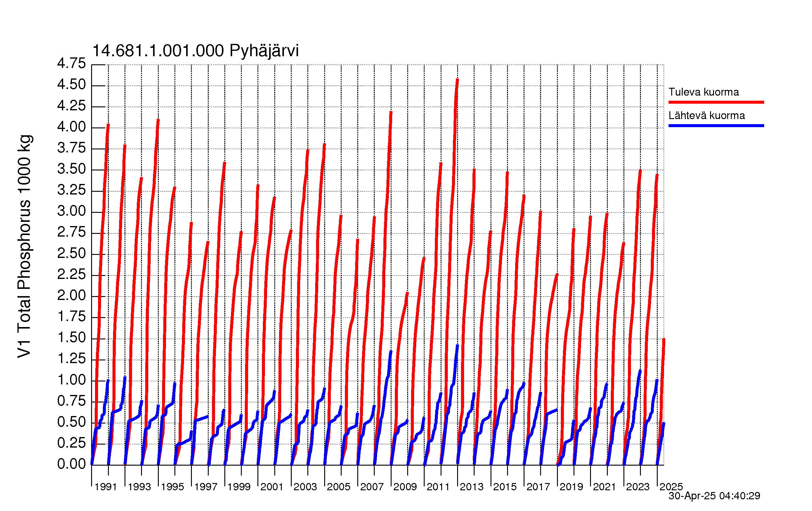Click the x-axis year label 2009

click(405, 487)
